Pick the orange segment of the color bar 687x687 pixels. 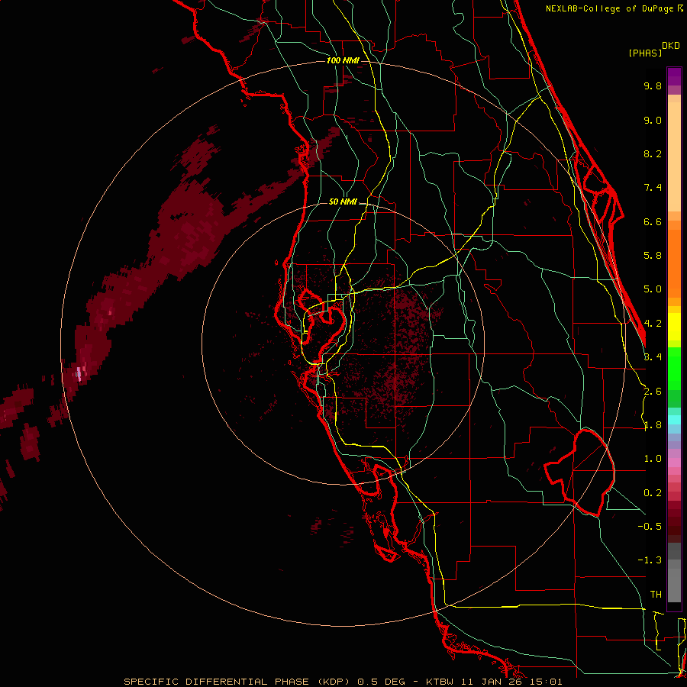(674, 263)
